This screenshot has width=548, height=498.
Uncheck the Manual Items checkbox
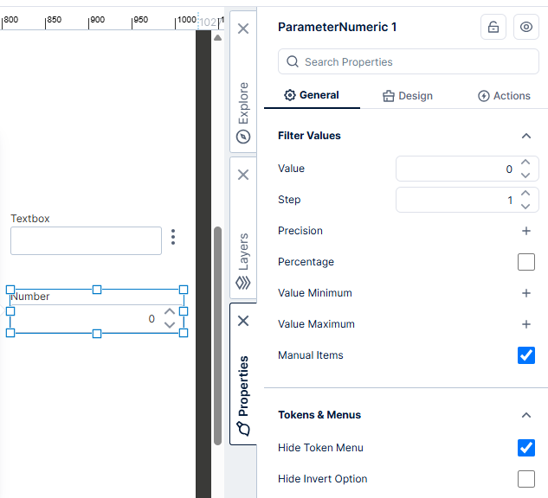pyautogui.click(x=526, y=355)
